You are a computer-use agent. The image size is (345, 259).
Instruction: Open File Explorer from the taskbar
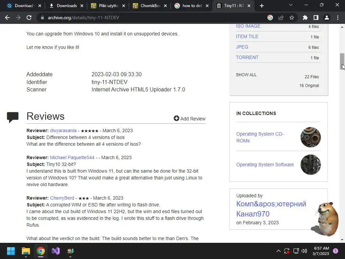point(26,251)
